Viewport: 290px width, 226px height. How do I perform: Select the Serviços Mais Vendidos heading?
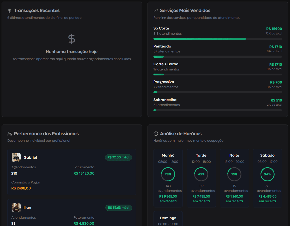(x=185, y=10)
